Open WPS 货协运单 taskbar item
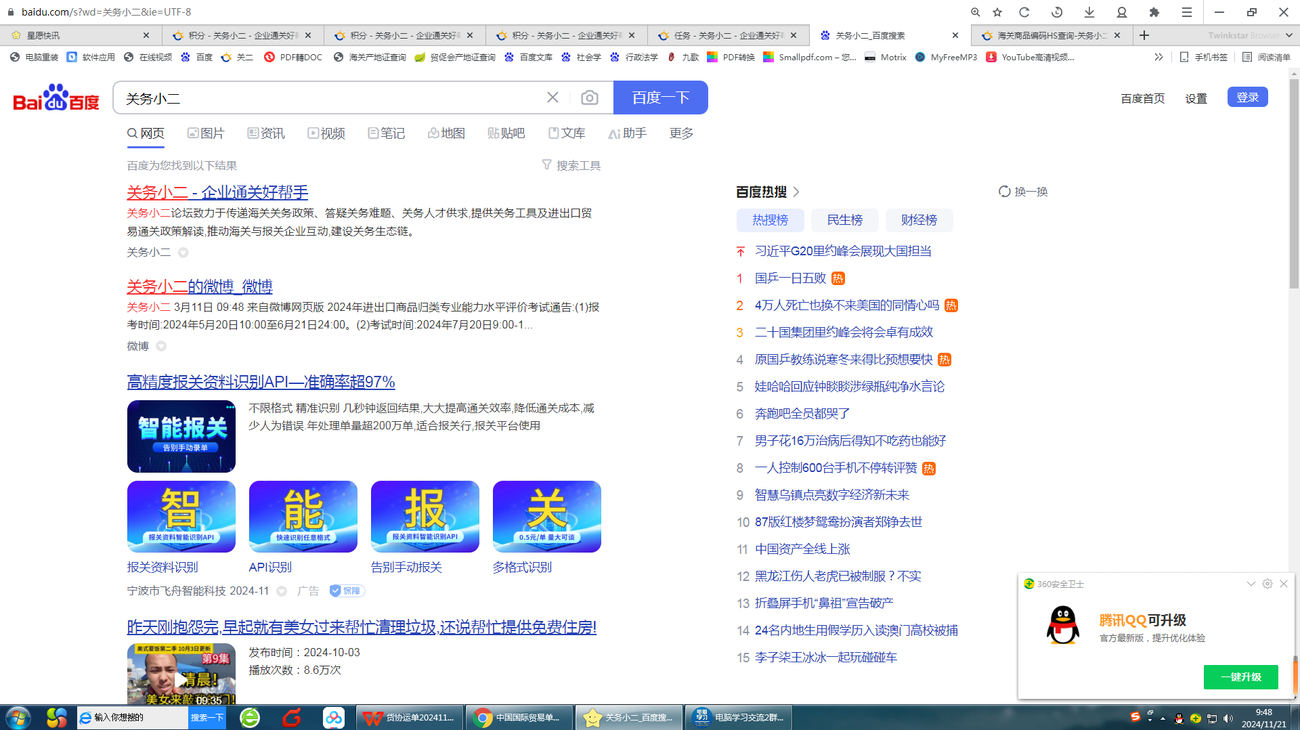This screenshot has width=1300, height=730. click(x=410, y=717)
